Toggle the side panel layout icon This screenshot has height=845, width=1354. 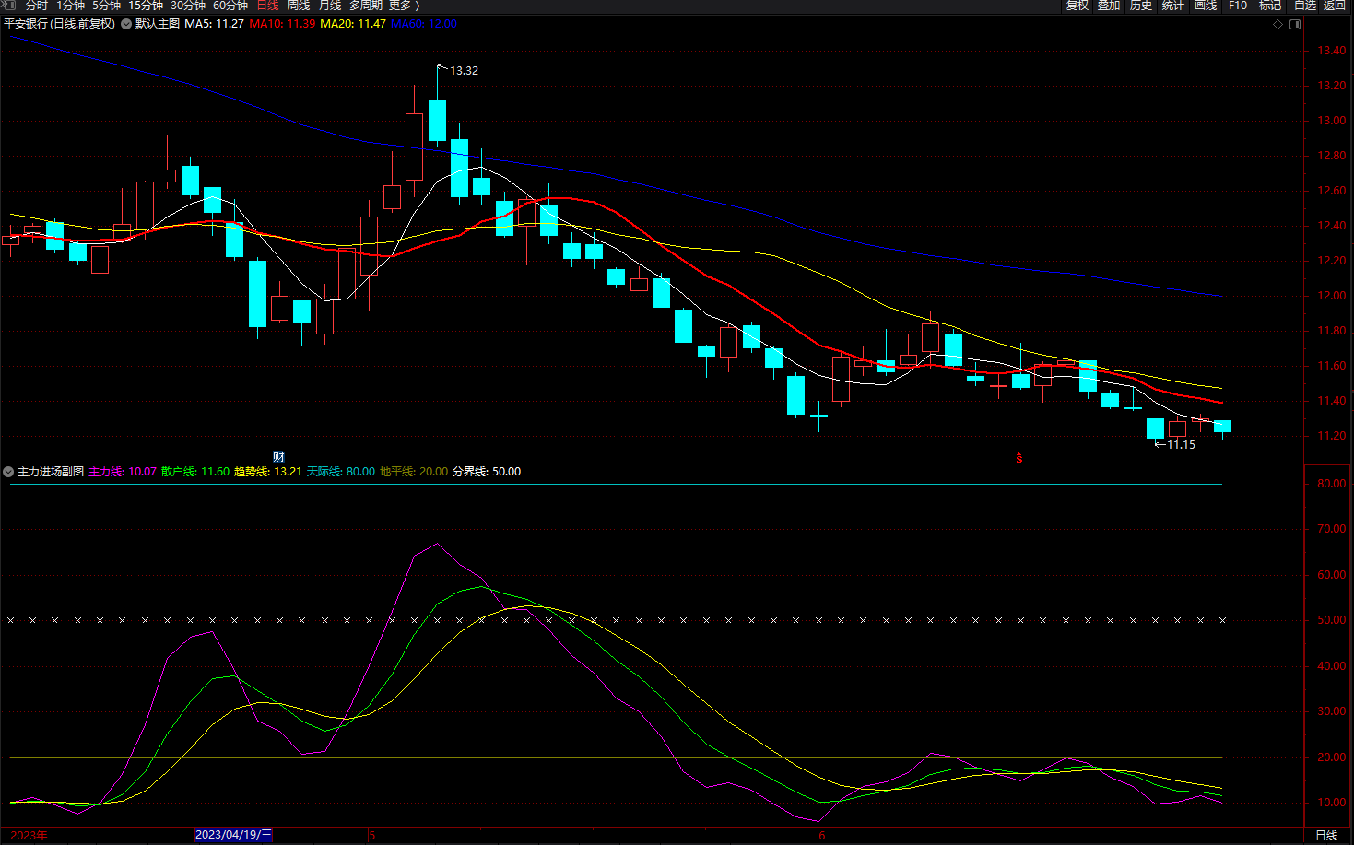click(x=1295, y=24)
